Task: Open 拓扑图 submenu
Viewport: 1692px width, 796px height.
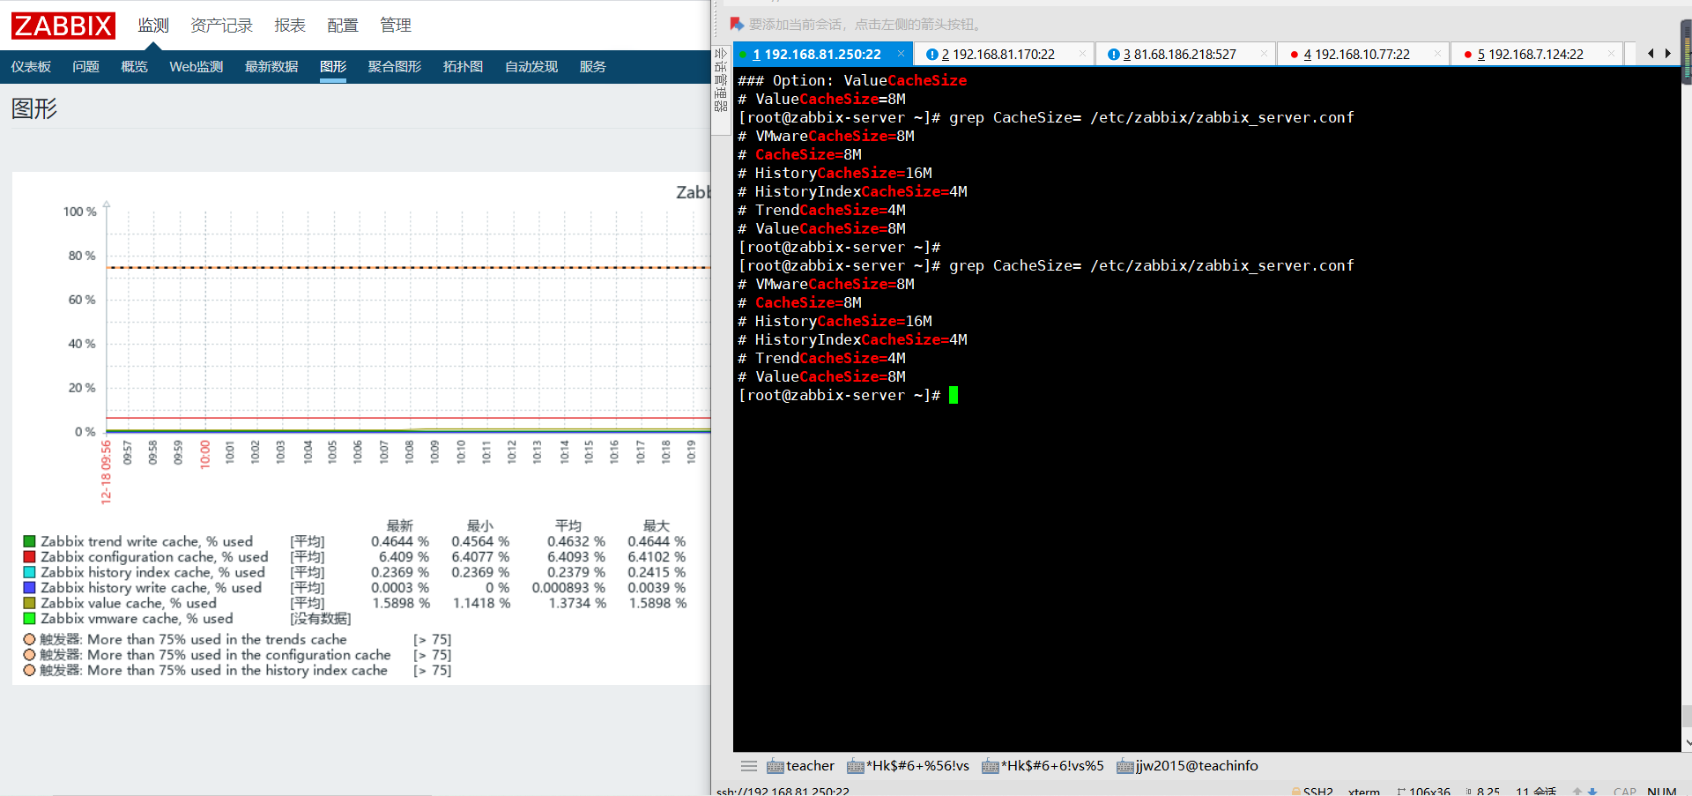Action: tap(463, 67)
